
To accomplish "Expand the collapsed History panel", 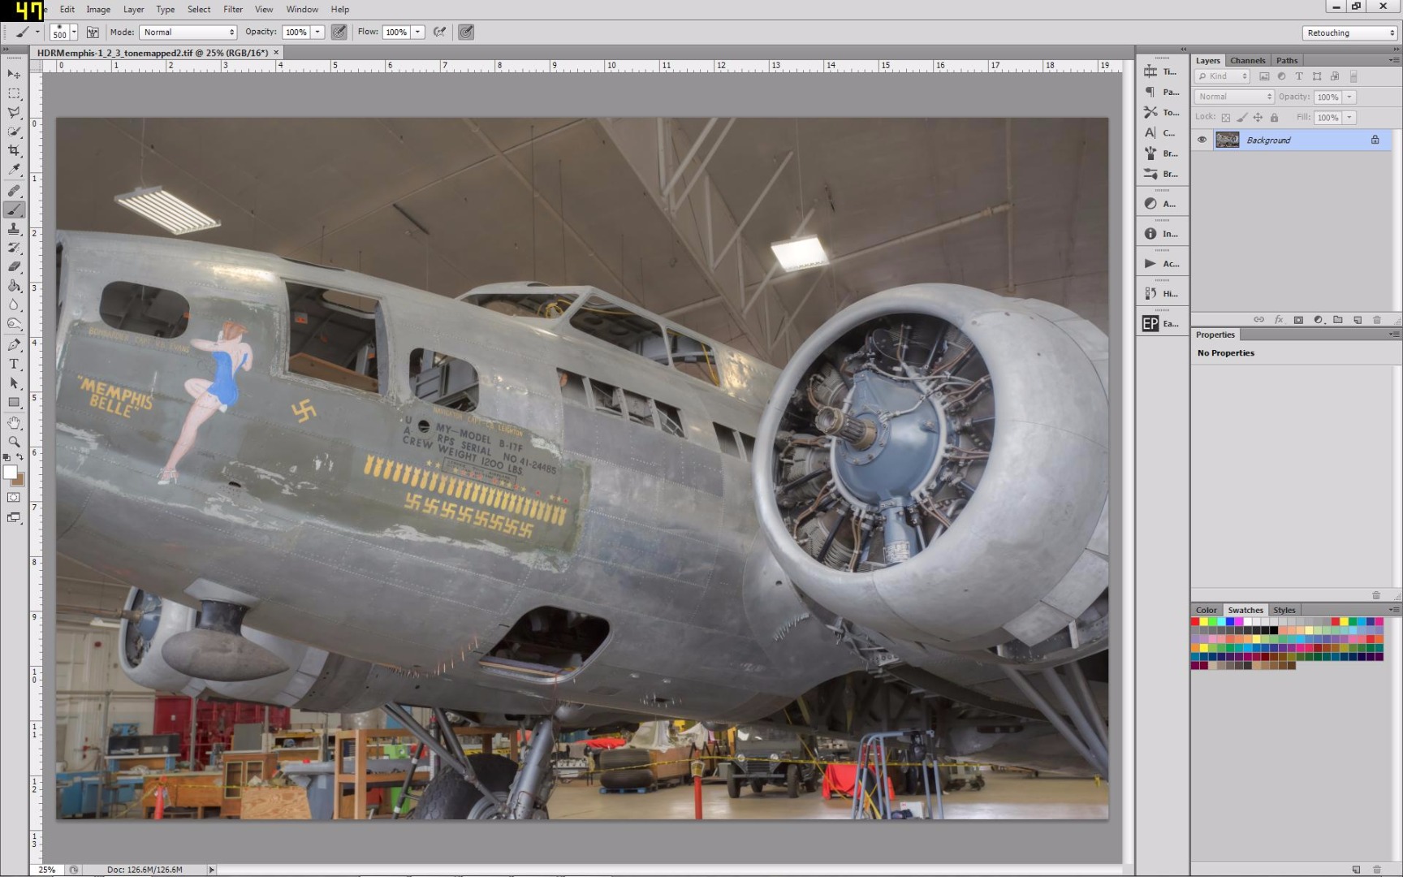I will [x=1161, y=293].
